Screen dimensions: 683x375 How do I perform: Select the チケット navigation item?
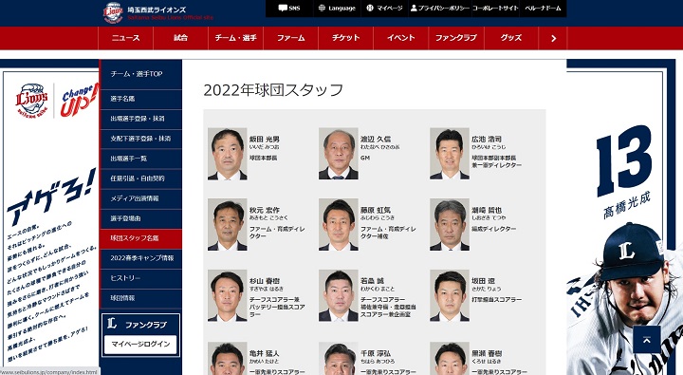point(346,38)
